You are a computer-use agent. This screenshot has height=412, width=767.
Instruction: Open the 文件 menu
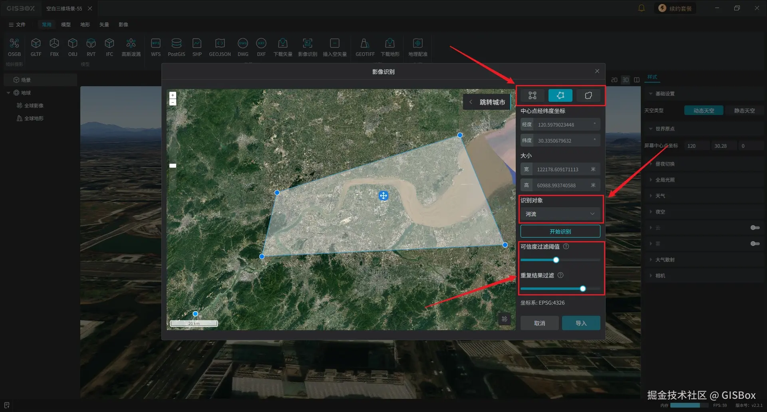(17, 25)
